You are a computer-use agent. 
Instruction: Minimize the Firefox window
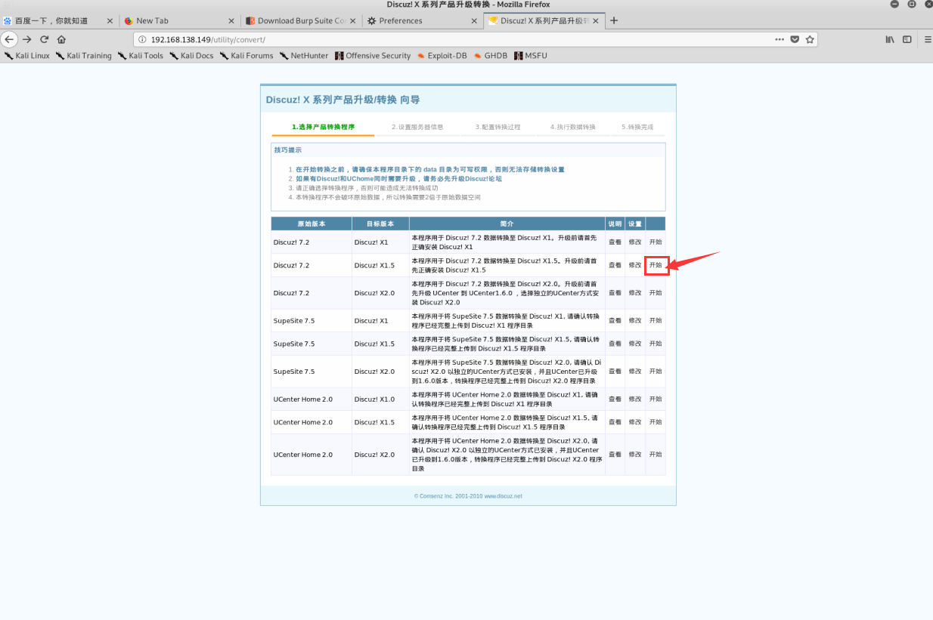click(x=894, y=5)
